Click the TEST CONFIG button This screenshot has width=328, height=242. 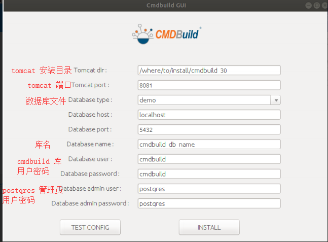[x=90, y=227]
